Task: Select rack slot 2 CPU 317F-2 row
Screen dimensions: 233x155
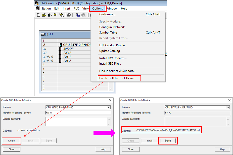Action: pyautogui.click(x=66, y=45)
